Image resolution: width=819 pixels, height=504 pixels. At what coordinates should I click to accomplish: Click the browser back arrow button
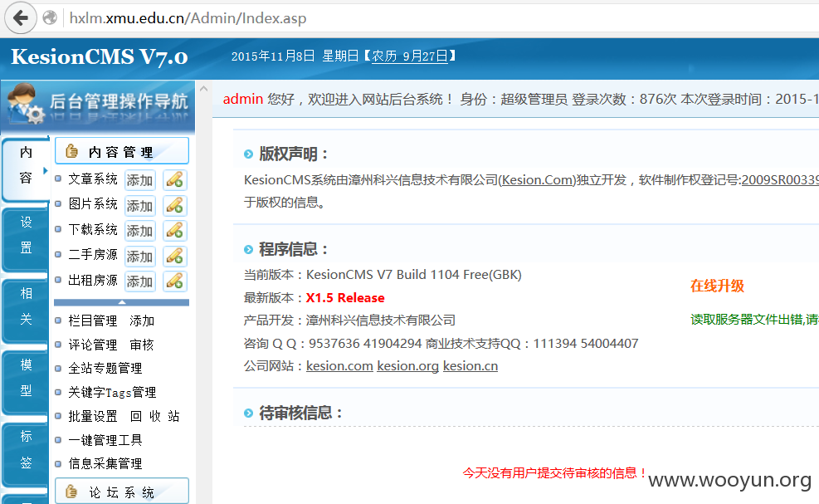click(x=21, y=17)
